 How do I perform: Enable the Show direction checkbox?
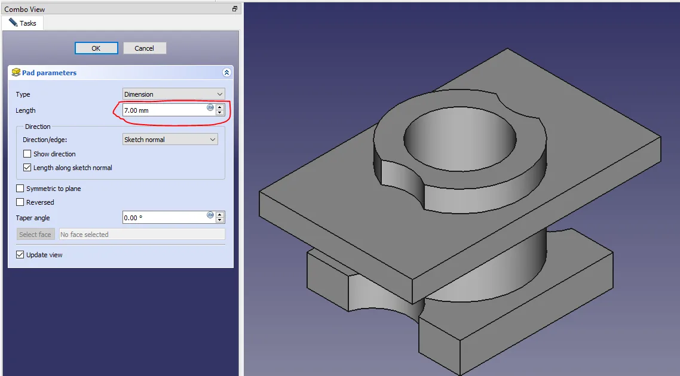(x=27, y=154)
